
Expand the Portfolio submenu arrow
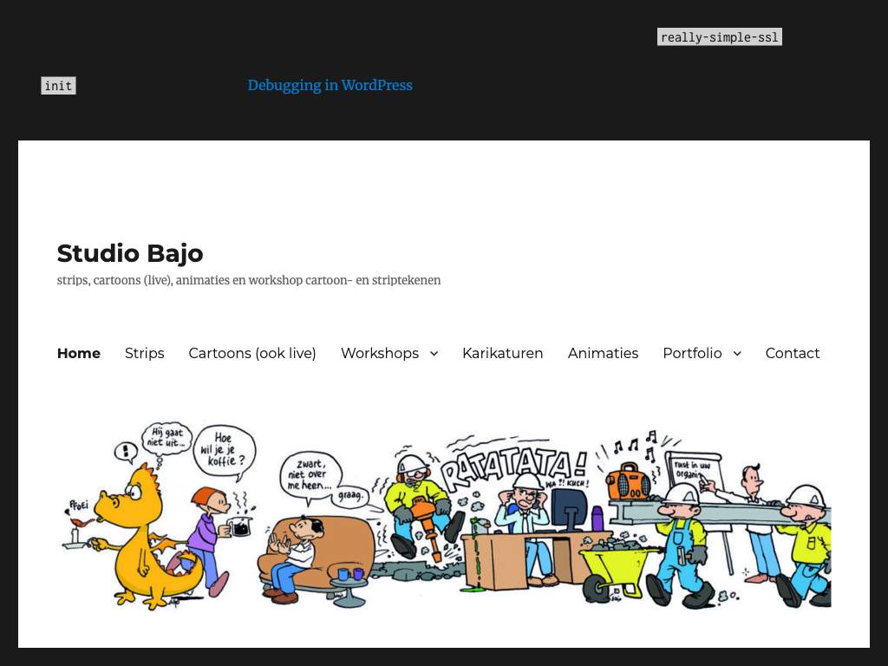(x=737, y=354)
